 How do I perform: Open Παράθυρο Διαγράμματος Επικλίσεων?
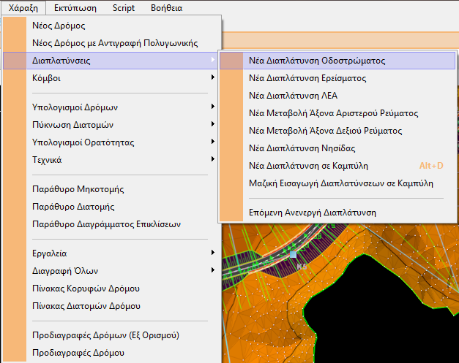[x=111, y=224]
